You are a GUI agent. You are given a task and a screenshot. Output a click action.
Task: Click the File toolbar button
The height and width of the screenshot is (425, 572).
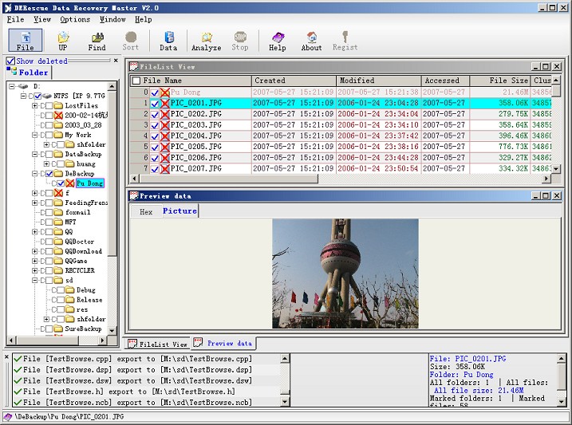[26, 41]
